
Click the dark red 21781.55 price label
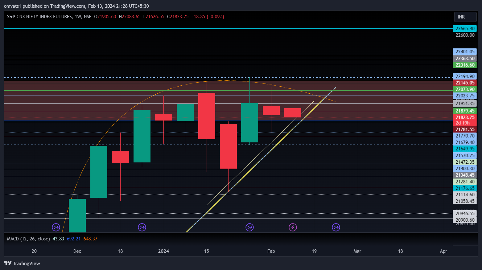(x=465, y=129)
